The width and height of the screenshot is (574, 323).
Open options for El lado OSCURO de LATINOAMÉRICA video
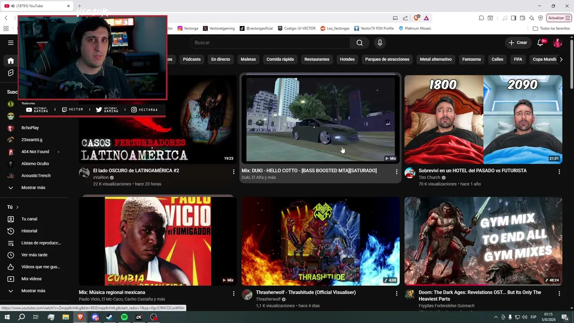pyautogui.click(x=234, y=172)
